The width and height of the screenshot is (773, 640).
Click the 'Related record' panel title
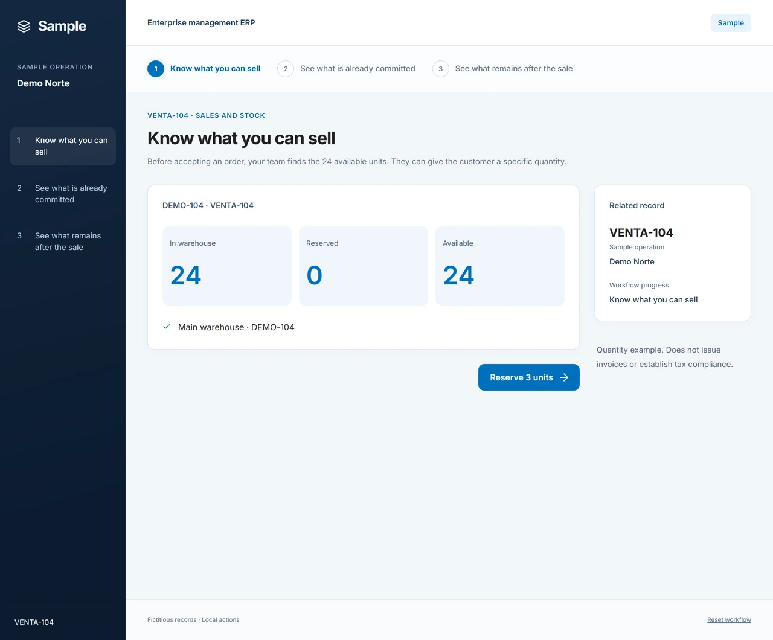point(637,206)
